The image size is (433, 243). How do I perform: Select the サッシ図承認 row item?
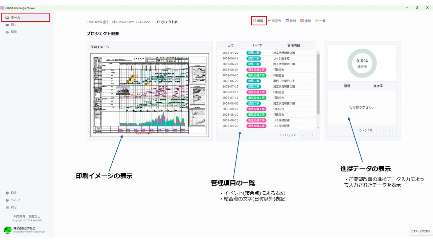[x=281, y=58]
